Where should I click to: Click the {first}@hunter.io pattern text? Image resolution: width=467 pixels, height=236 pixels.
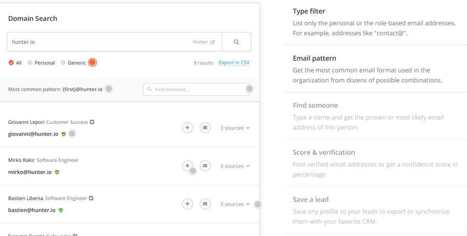83,89
